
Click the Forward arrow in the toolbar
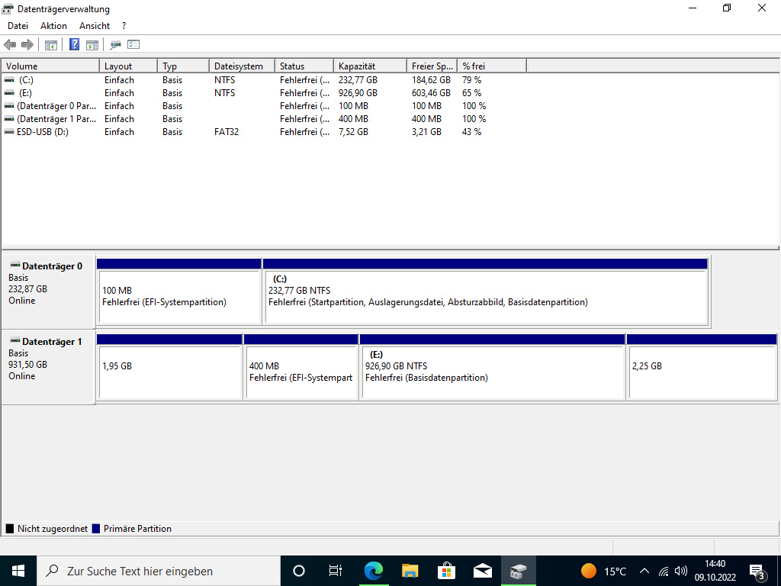pos(27,45)
